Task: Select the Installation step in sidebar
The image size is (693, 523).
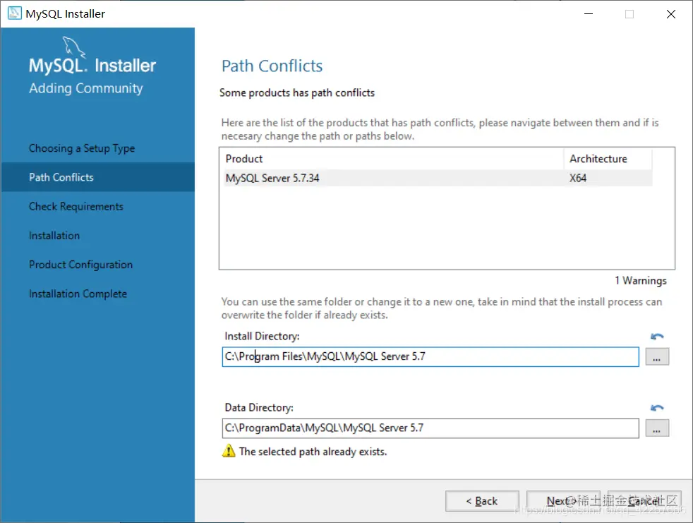Action: pyautogui.click(x=54, y=236)
